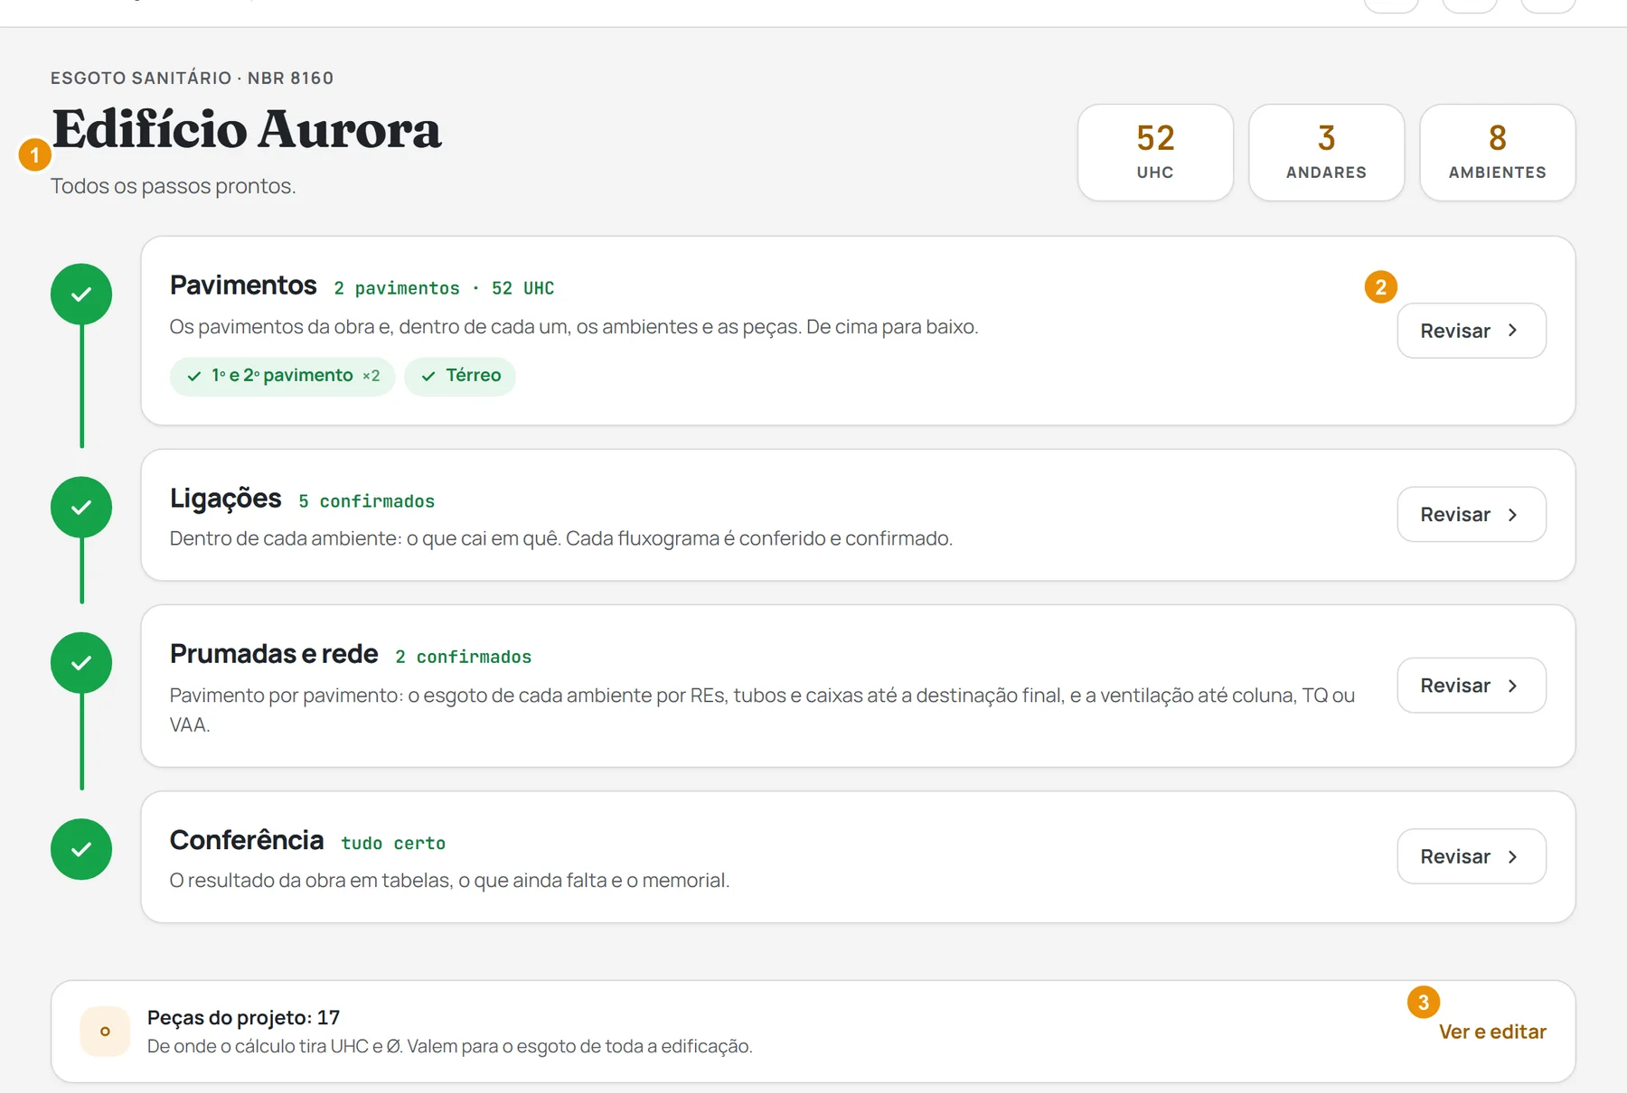Click 'Todos os passos prontos.' subtitle
The image size is (1627, 1093).
pyautogui.click(x=174, y=186)
